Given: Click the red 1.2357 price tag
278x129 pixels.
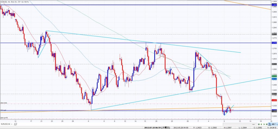Looking at the screenshot, I should pos(274,100).
